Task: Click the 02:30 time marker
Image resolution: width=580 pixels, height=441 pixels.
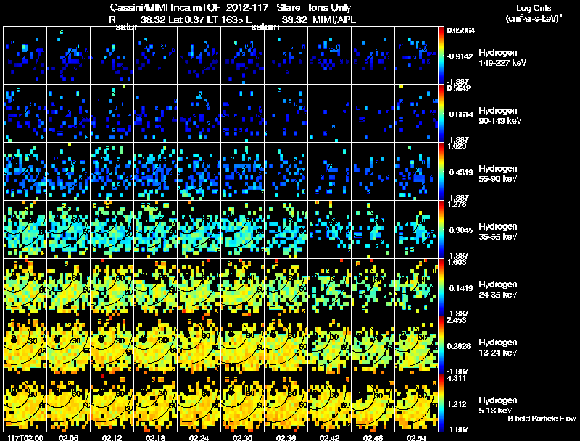Action: [242, 437]
